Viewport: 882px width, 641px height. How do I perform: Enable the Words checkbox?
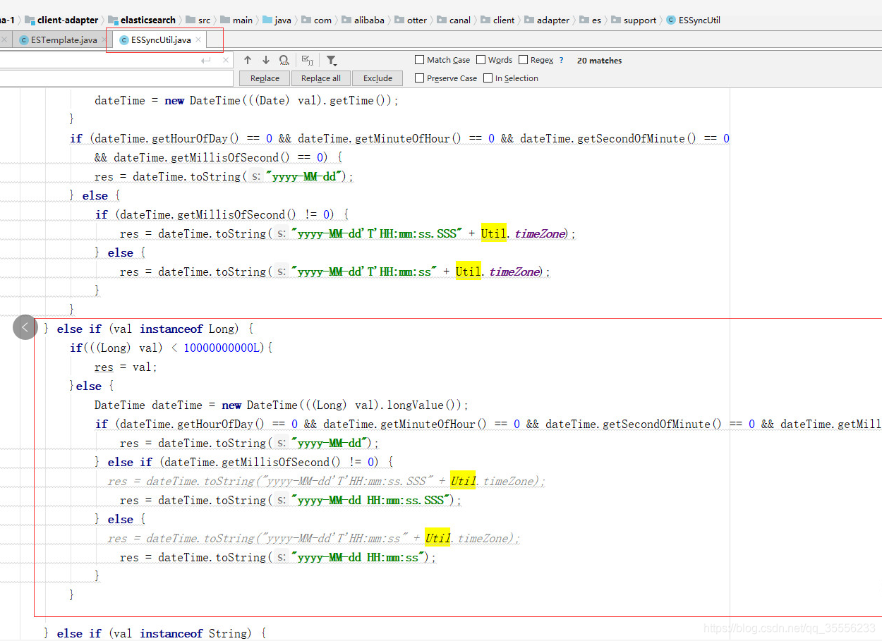(481, 60)
